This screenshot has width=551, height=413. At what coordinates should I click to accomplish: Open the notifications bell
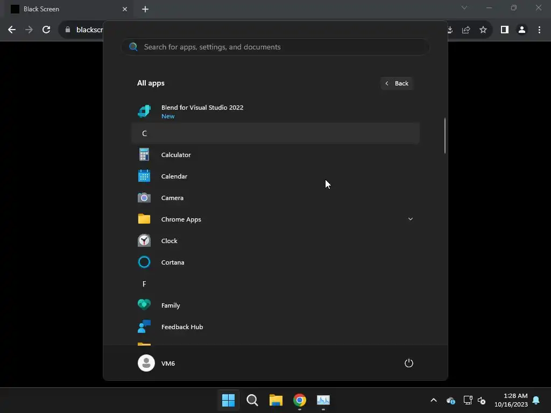tap(536, 400)
